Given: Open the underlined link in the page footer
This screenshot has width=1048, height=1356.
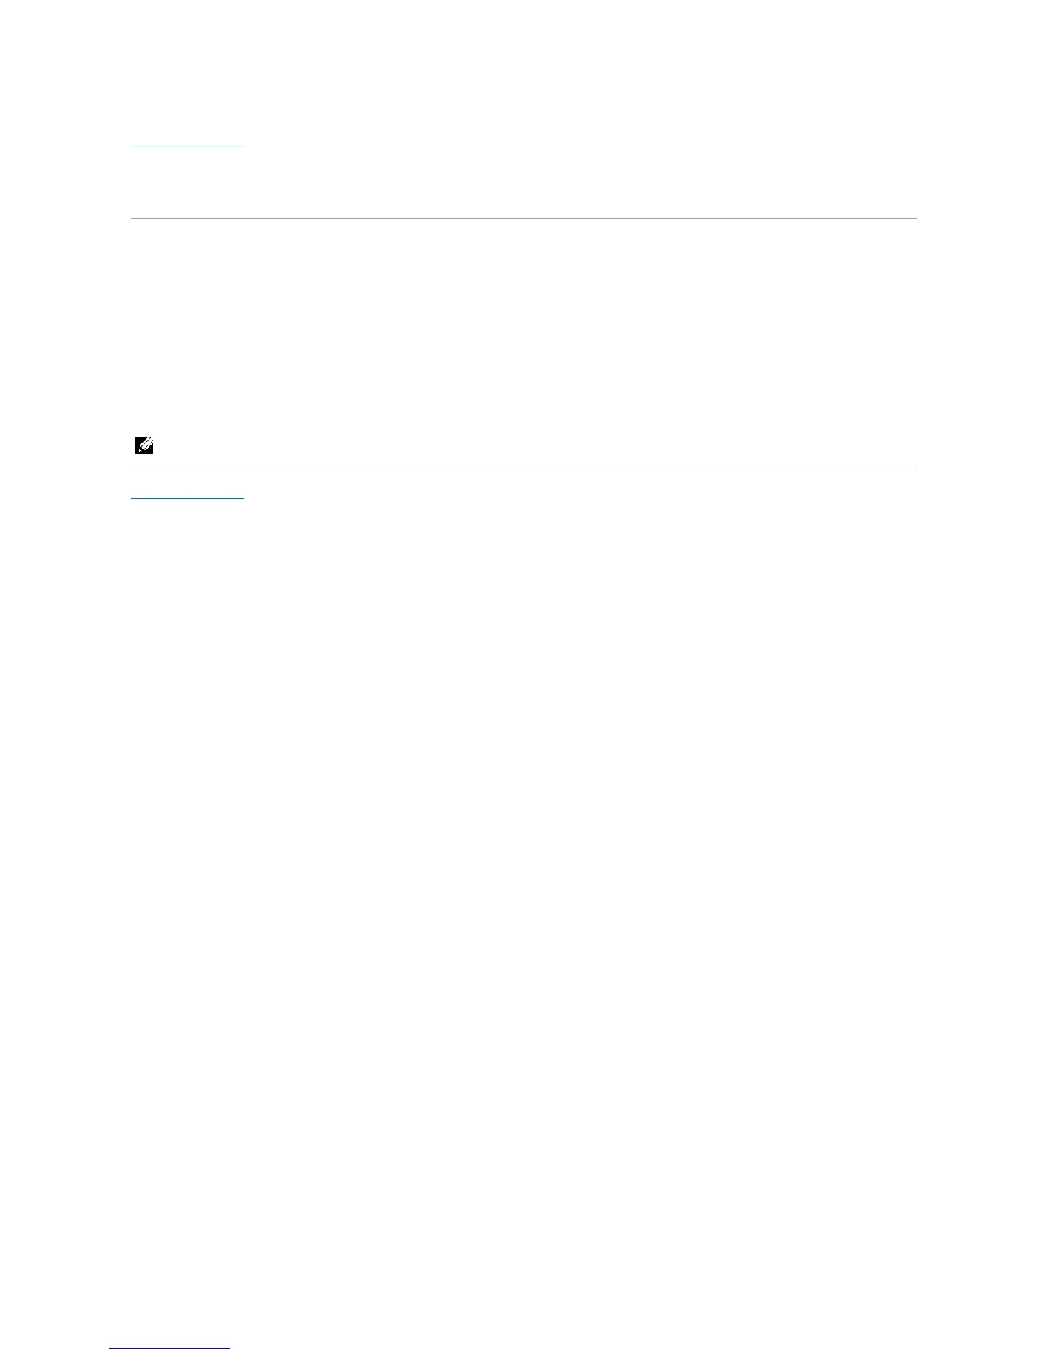Looking at the screenshot, I should 170,1348.
